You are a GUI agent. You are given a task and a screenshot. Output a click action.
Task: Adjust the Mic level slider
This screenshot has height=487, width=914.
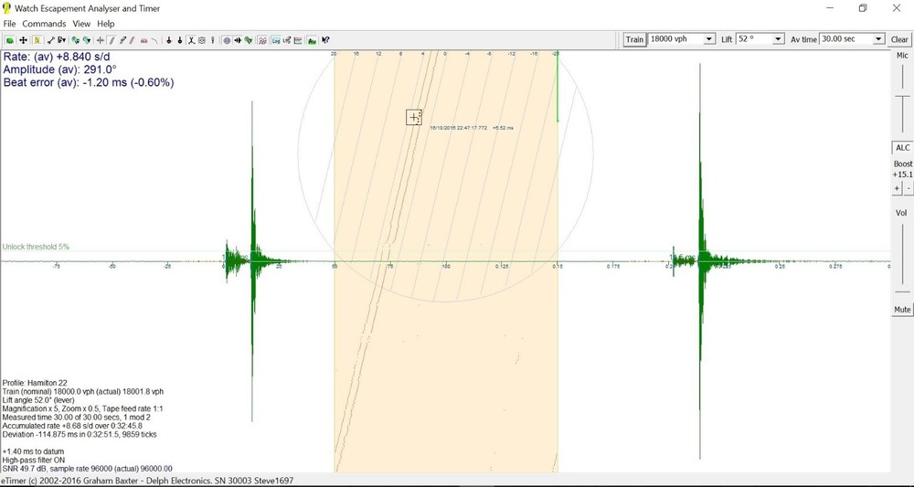coord(902,97)
